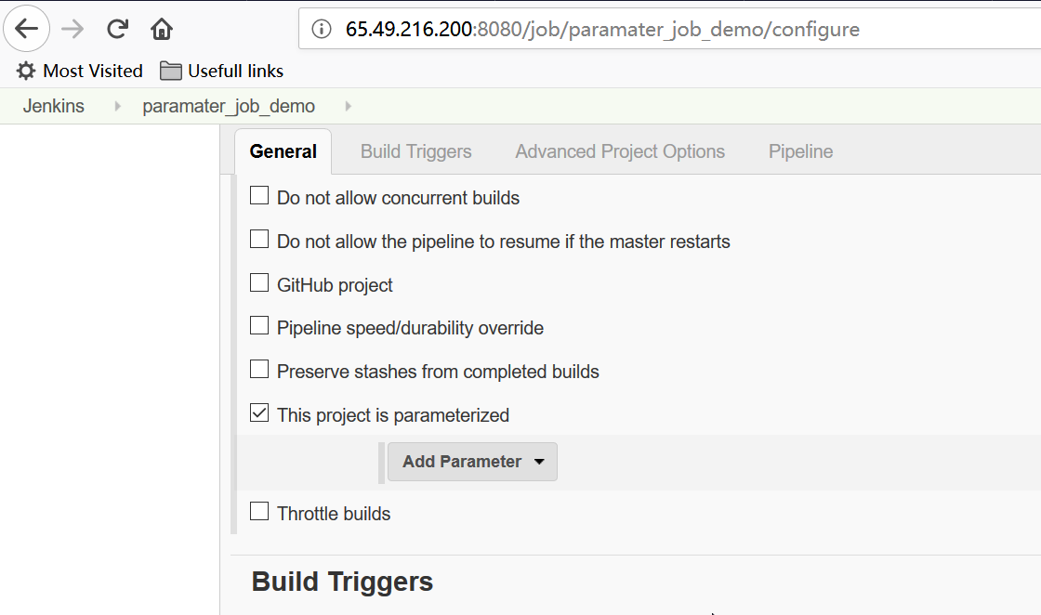Switch to the Build Triggers tab
The image size is (1041, 615).
click(415, 150)
